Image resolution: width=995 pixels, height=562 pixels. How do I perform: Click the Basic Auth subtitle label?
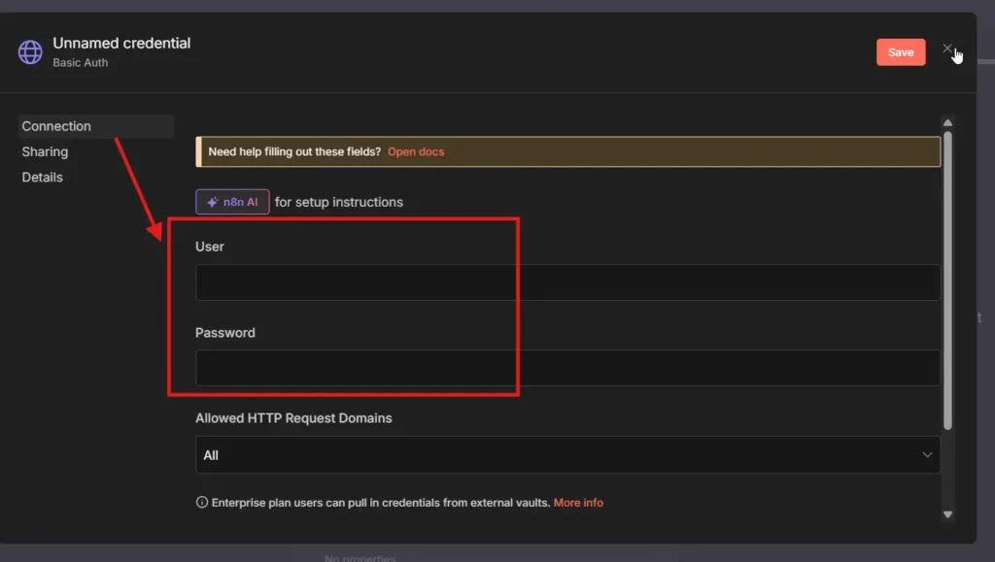pos(78,60)
